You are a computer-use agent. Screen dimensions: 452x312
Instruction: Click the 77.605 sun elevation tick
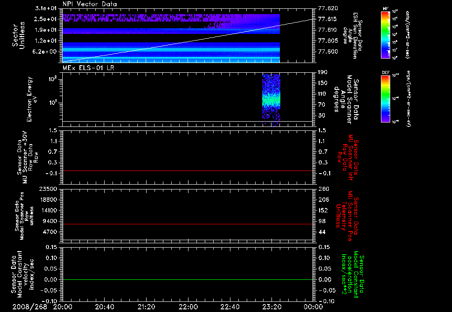[328, 41]
